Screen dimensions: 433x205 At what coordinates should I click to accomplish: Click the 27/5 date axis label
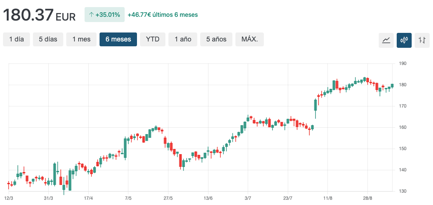pos(168,198)
